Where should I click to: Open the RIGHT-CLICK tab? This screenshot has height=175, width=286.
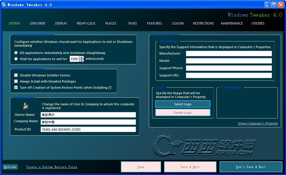click(86, 23)
